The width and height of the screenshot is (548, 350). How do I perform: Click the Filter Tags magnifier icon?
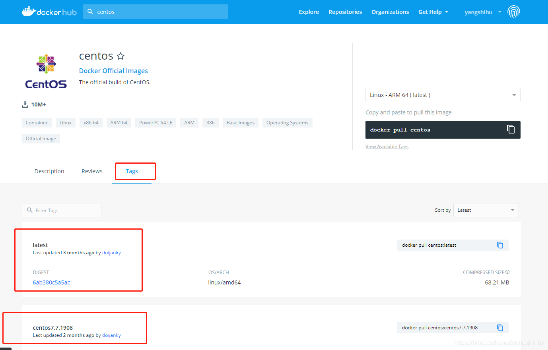tap(30, 210)
